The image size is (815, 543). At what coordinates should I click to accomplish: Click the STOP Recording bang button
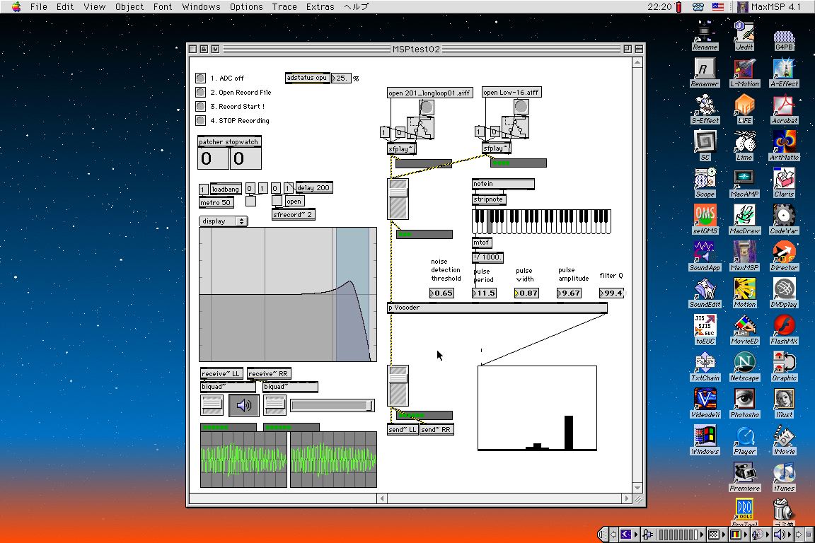point(201,121)
